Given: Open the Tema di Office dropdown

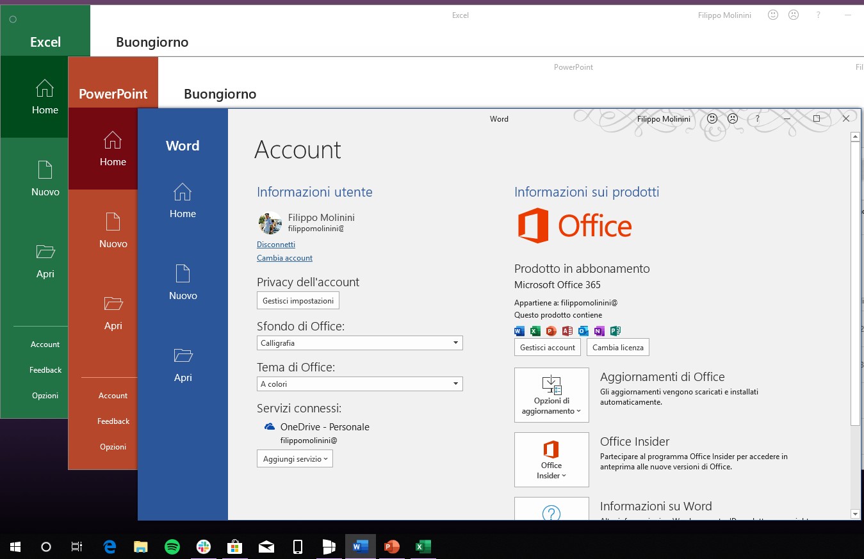Looking at the screenshot, I should pos(359,384).
